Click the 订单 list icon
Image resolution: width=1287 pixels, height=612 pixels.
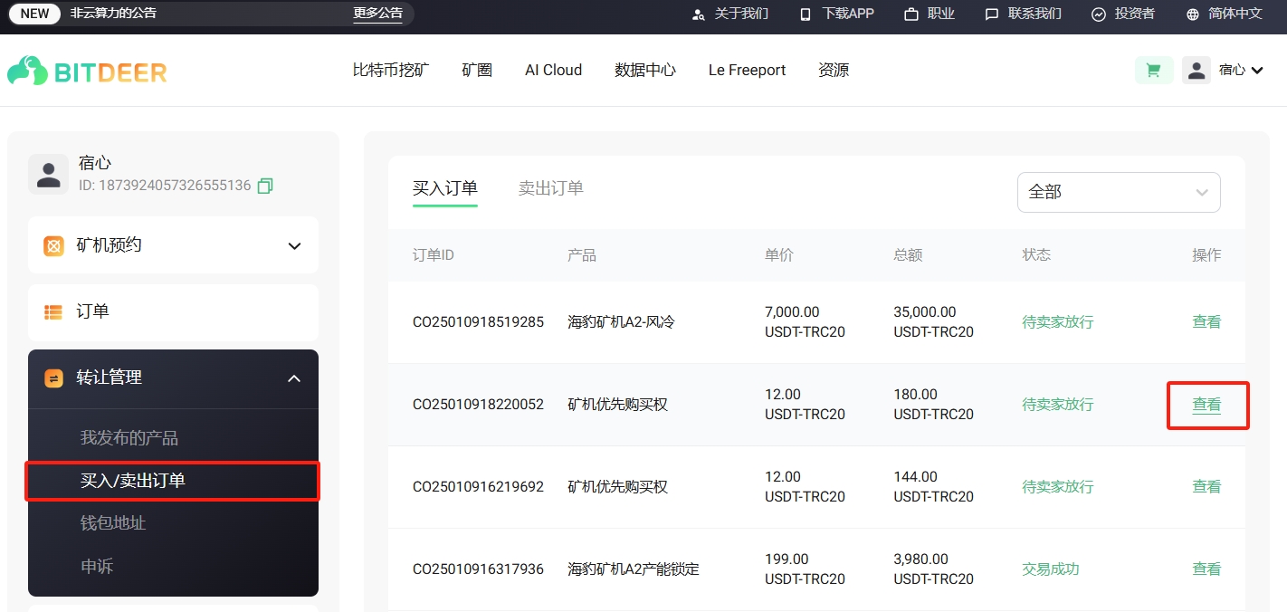click(54, 311)
